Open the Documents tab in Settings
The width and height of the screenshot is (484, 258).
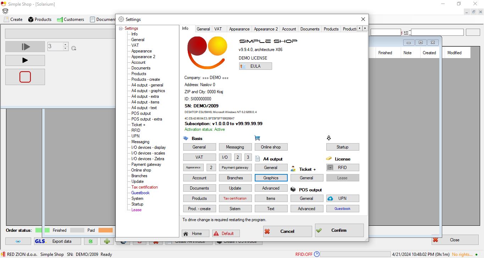(x=310, y=29)
